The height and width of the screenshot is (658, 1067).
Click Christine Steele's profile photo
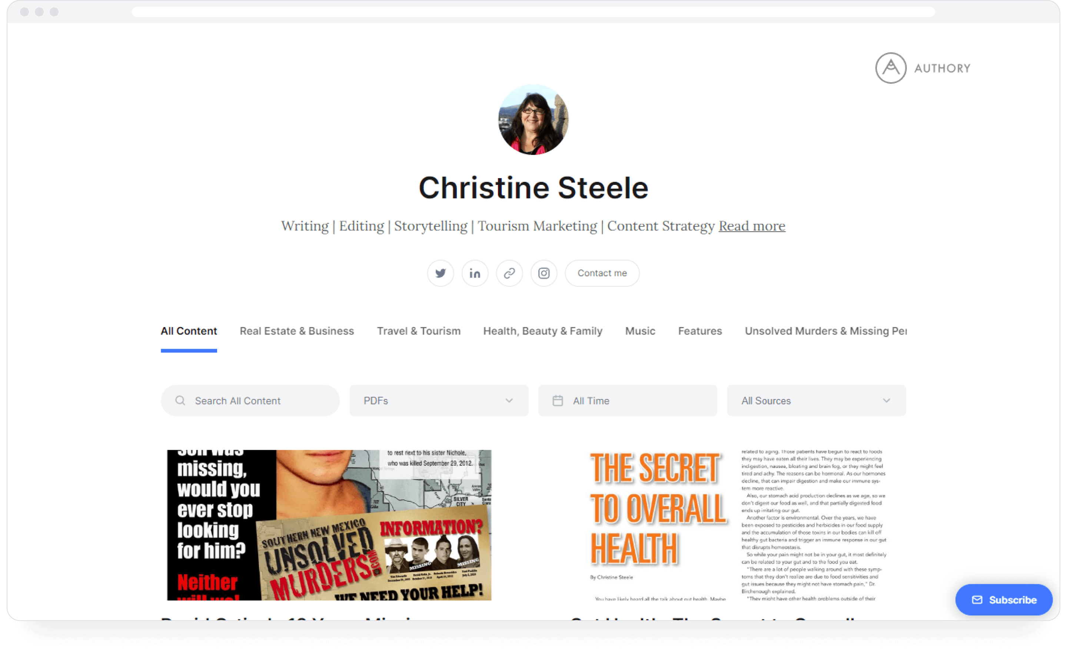click(x=533, y=120)
